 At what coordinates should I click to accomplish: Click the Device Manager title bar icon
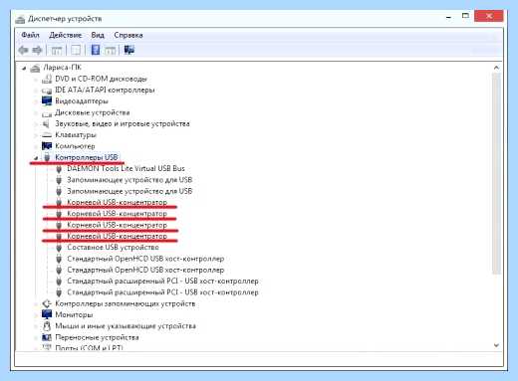(x=20, y=19)
